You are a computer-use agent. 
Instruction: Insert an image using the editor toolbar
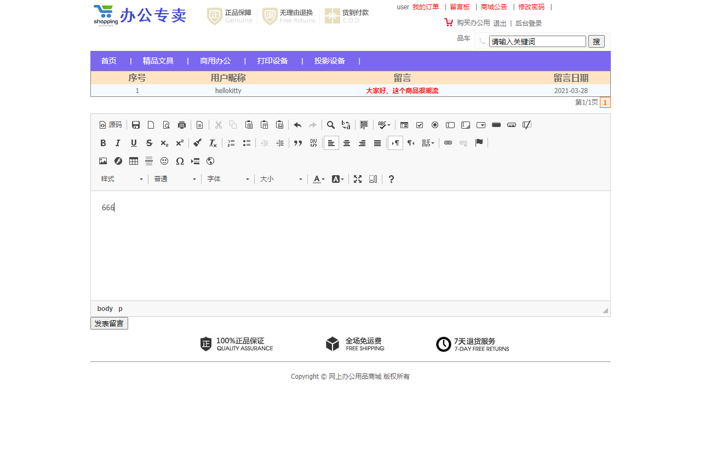[x=103, y=161]
